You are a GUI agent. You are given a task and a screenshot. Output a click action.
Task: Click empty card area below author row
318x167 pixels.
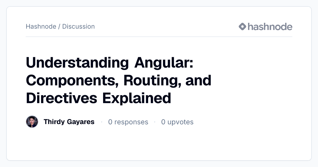159,144
